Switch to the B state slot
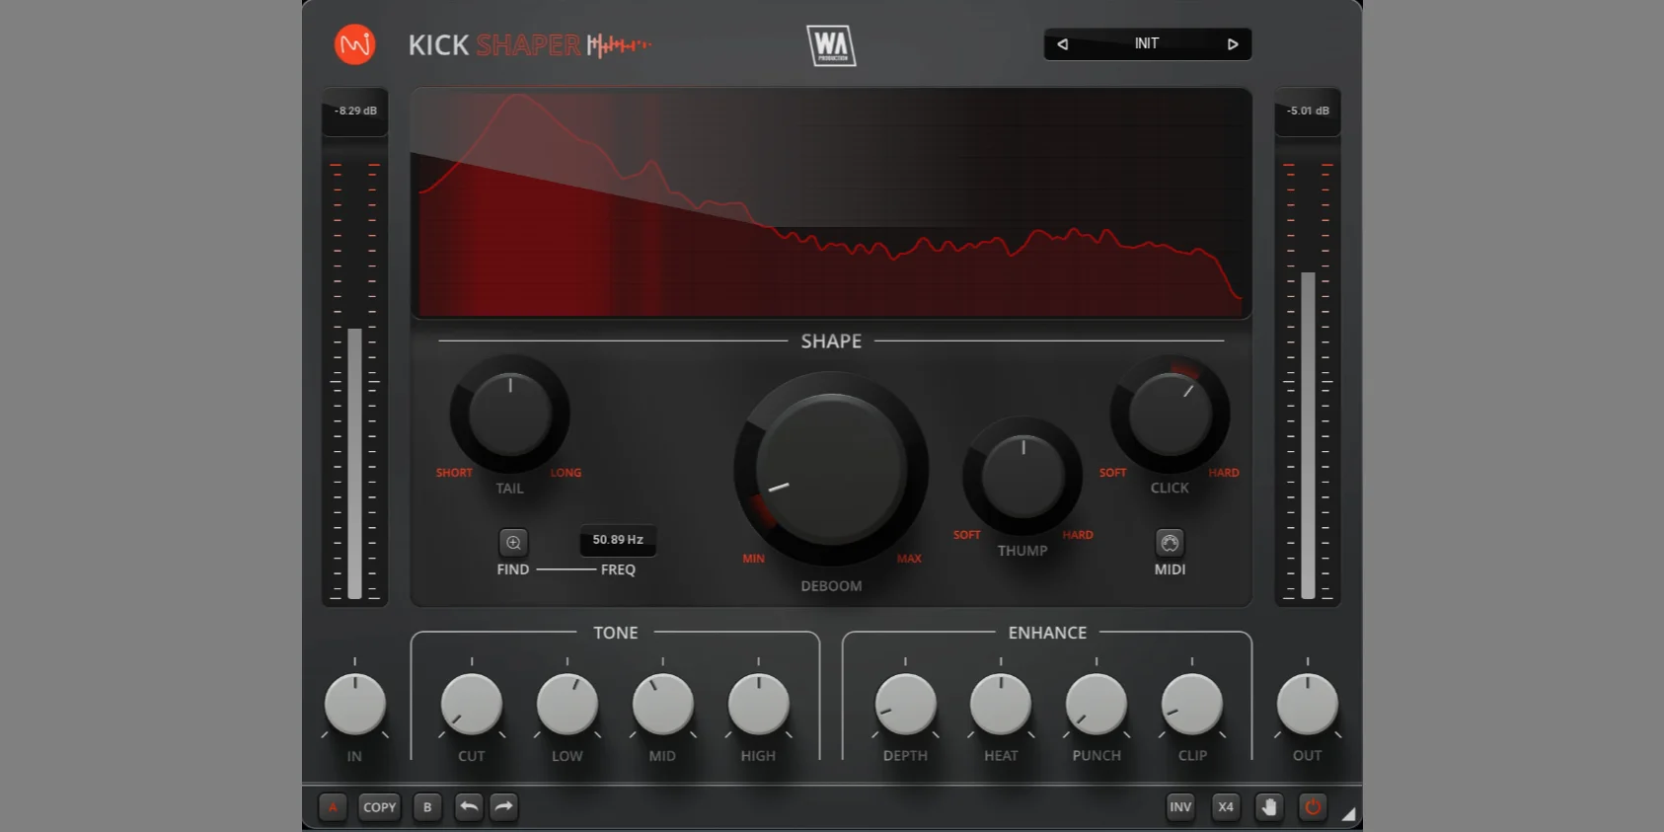Image resolution: width=1664 pixels, height=832 pixels. [x=427, y=807]
